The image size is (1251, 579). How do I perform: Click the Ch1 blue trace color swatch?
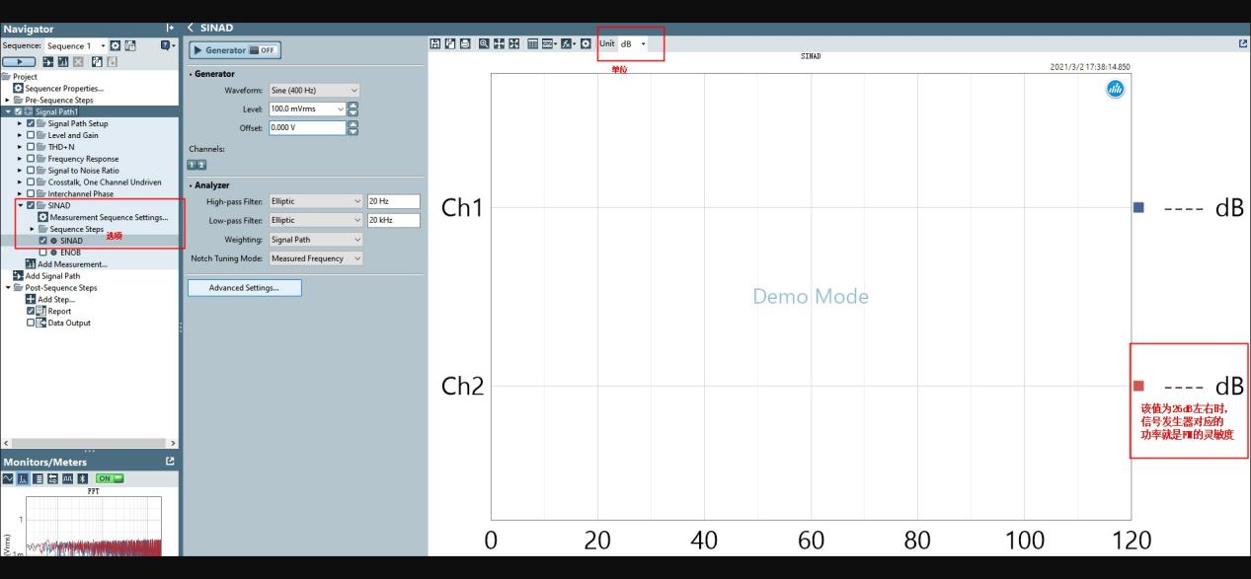[1138, 207]
